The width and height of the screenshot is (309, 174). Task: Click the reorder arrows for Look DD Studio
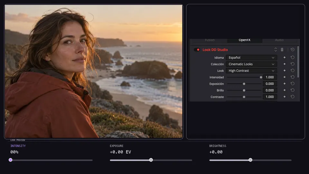pos(276,50)
